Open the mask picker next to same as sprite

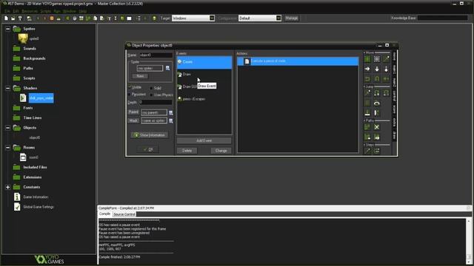click(171, 121)
